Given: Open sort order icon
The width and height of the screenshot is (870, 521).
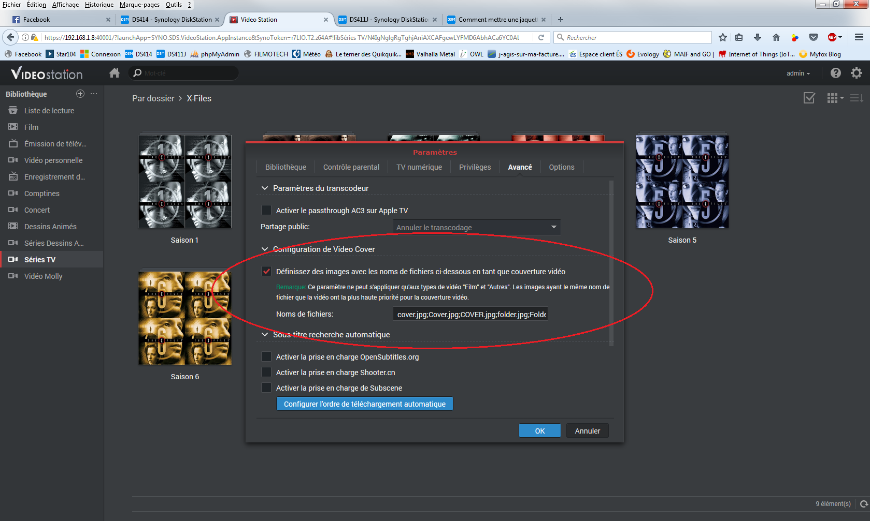Looking at the screenshot, I should pyautogui.click(x=857, y=98).
